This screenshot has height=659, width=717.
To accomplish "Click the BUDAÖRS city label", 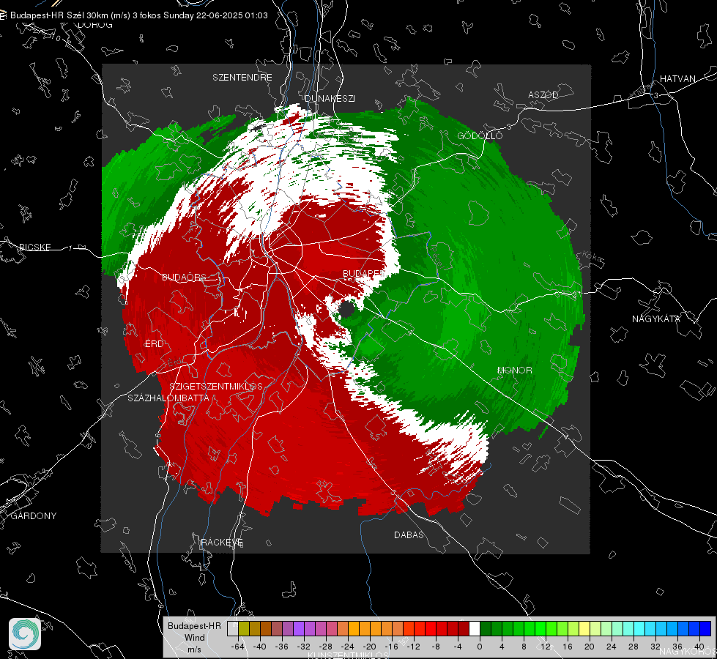I will (x=185, y=278).
